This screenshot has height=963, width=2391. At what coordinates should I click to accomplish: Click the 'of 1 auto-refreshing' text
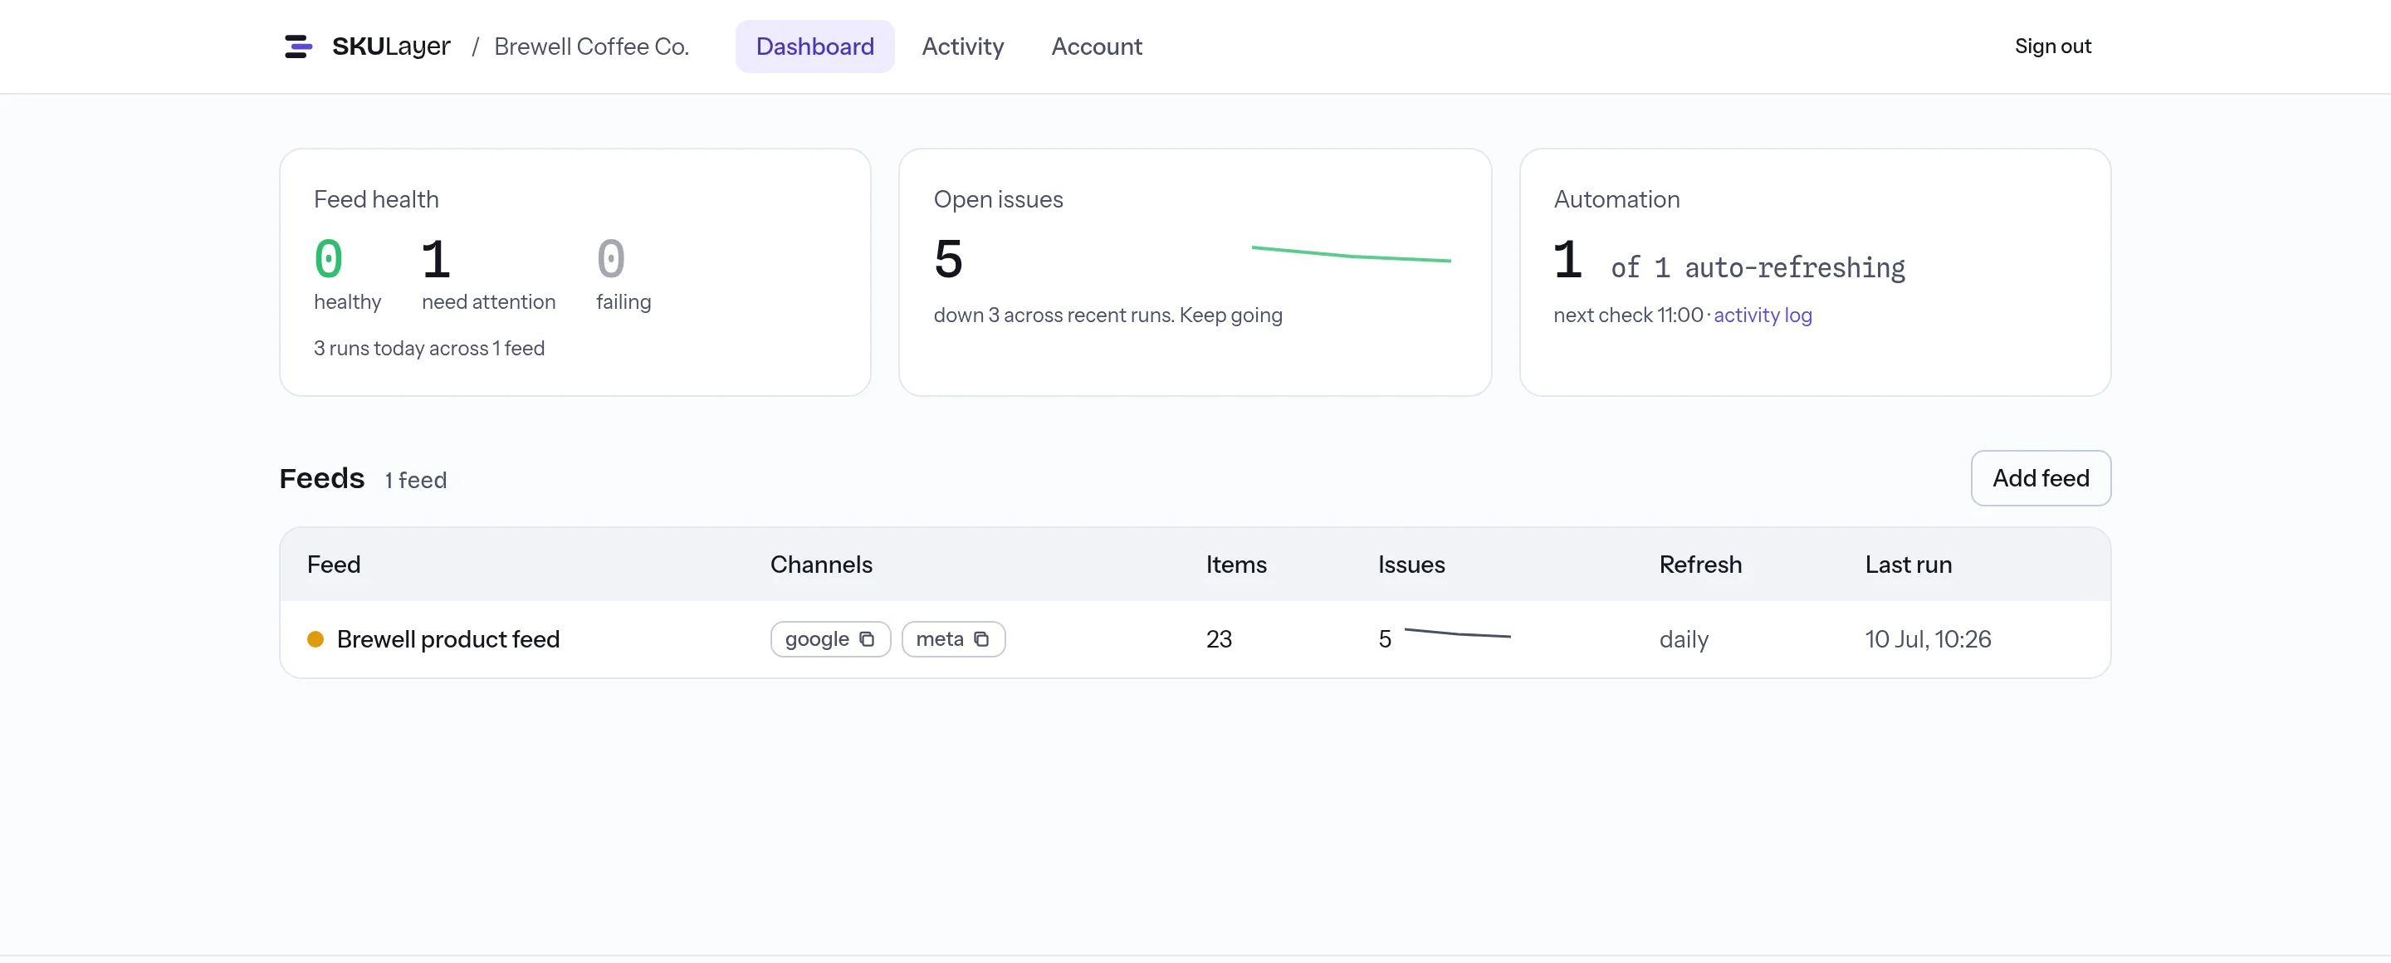click(x=1757, y=268)
